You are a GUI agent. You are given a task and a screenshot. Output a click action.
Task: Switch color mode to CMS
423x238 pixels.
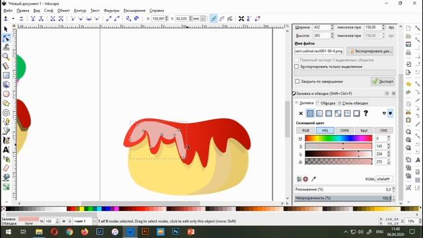[383, 130]
